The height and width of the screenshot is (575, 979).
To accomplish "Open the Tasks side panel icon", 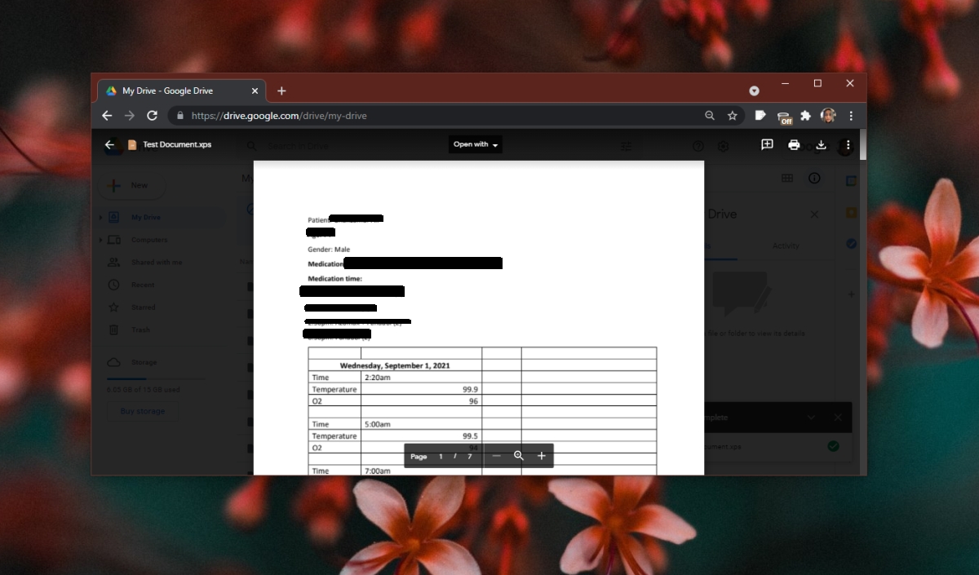I will [851, 243].
